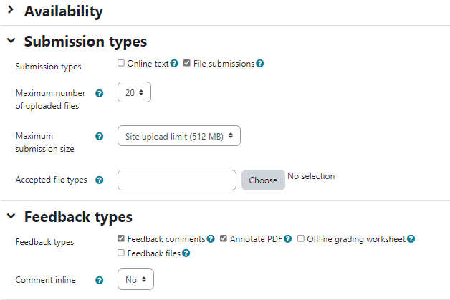Uncheck the File submissions checkbox

click(187, 63)
